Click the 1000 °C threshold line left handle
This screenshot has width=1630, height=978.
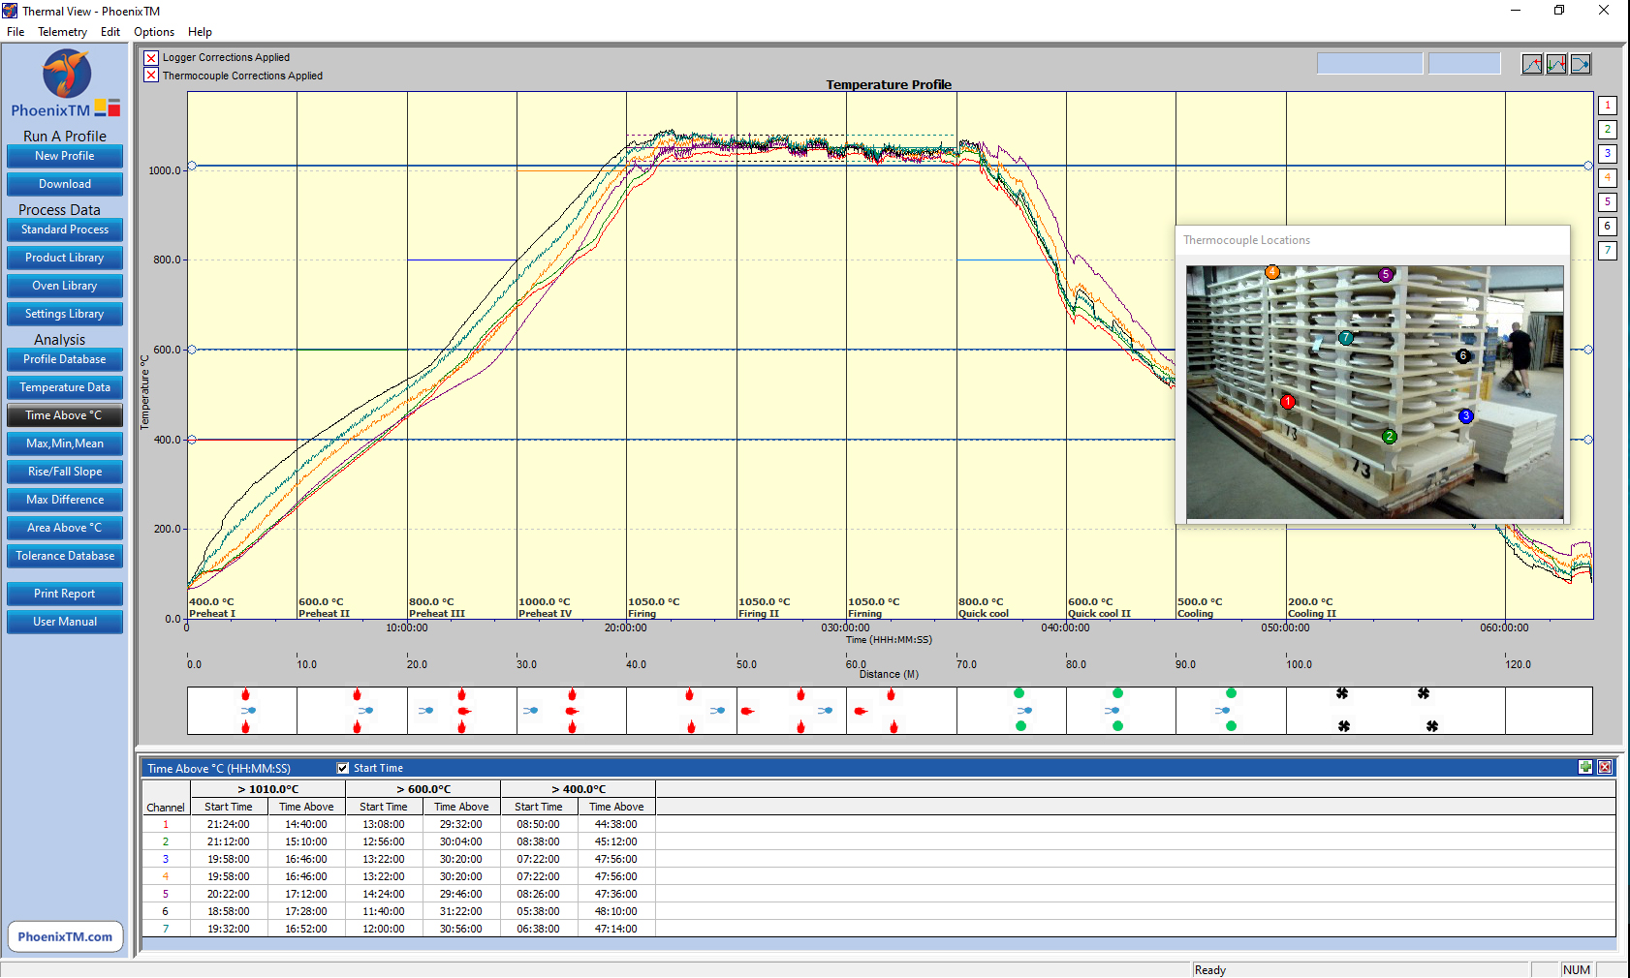pyautogui.click(x=192, y=166)
